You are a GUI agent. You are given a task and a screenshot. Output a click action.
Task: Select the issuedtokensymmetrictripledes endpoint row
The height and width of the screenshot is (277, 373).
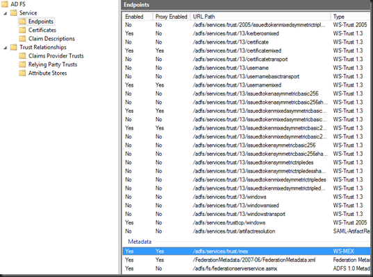tap(247, 163)
